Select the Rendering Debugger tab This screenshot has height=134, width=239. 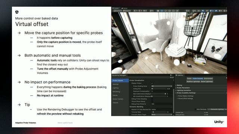[119, 75]
